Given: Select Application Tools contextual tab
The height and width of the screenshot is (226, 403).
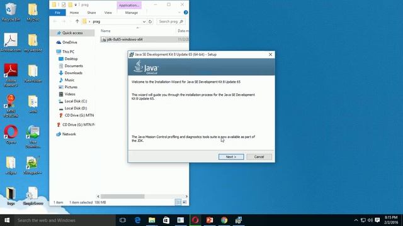Looking at the screenshot, I should coord(129,5).
